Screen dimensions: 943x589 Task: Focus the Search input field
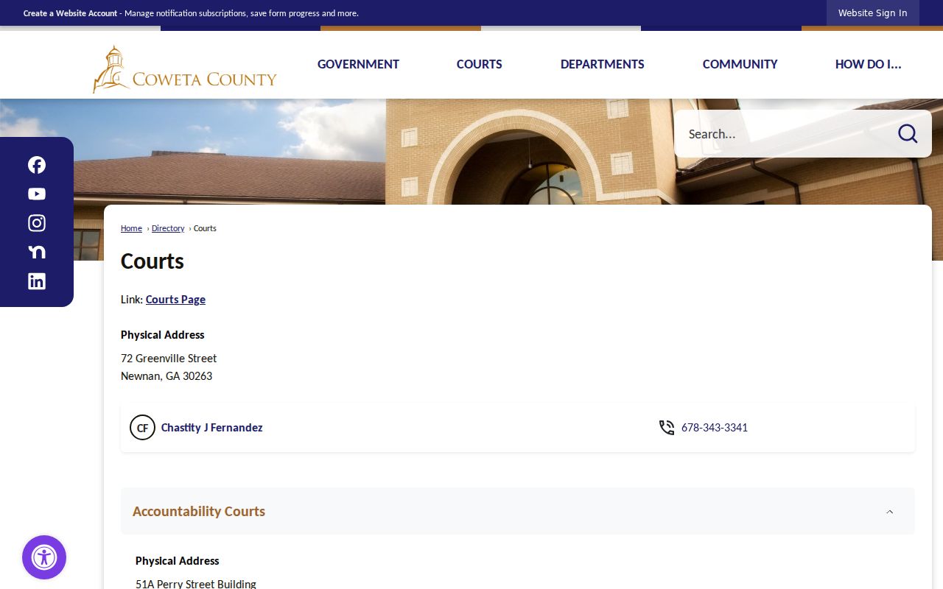785,133
